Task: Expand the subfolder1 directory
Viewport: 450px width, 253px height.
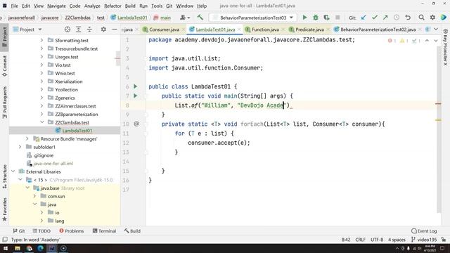Action: [x=20, y=147]
